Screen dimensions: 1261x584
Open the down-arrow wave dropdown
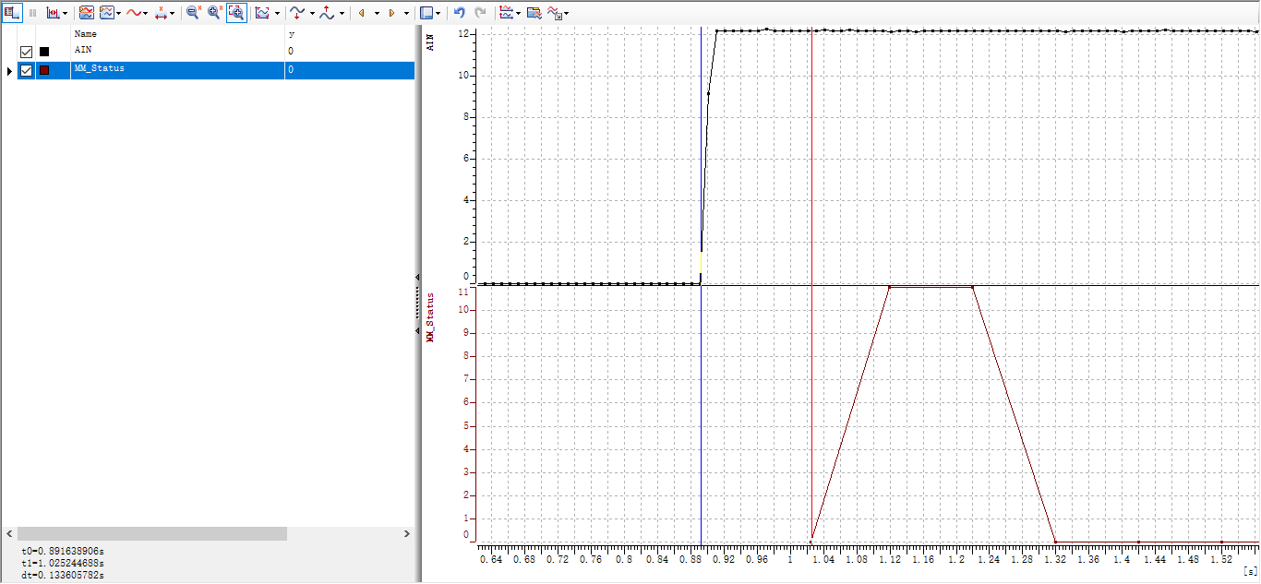tap(312, 14)
